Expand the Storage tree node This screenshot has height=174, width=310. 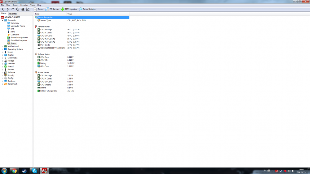tap(2, 61)
